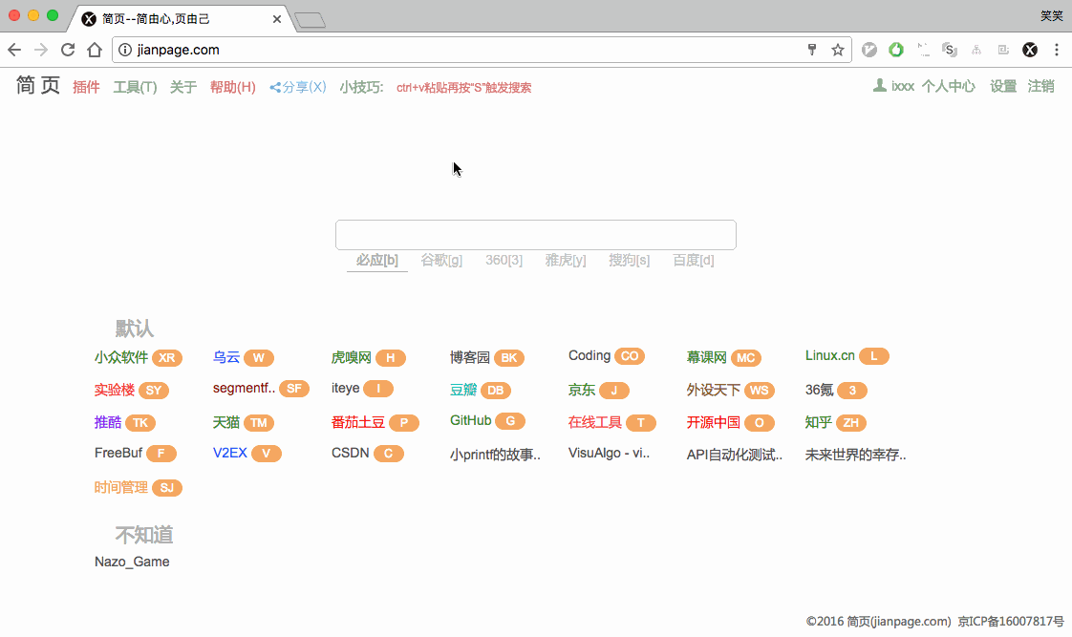
Task: Open the 关于 page
Action: tap(183, 87)
